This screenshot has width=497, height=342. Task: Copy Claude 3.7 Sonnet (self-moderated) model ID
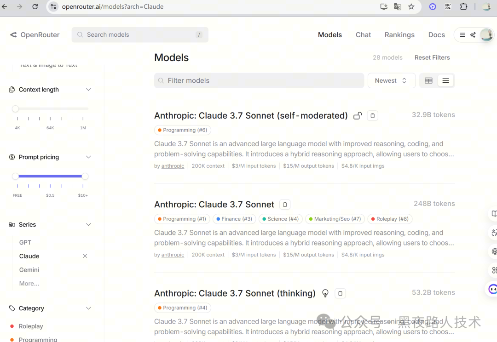pos(372,115)
